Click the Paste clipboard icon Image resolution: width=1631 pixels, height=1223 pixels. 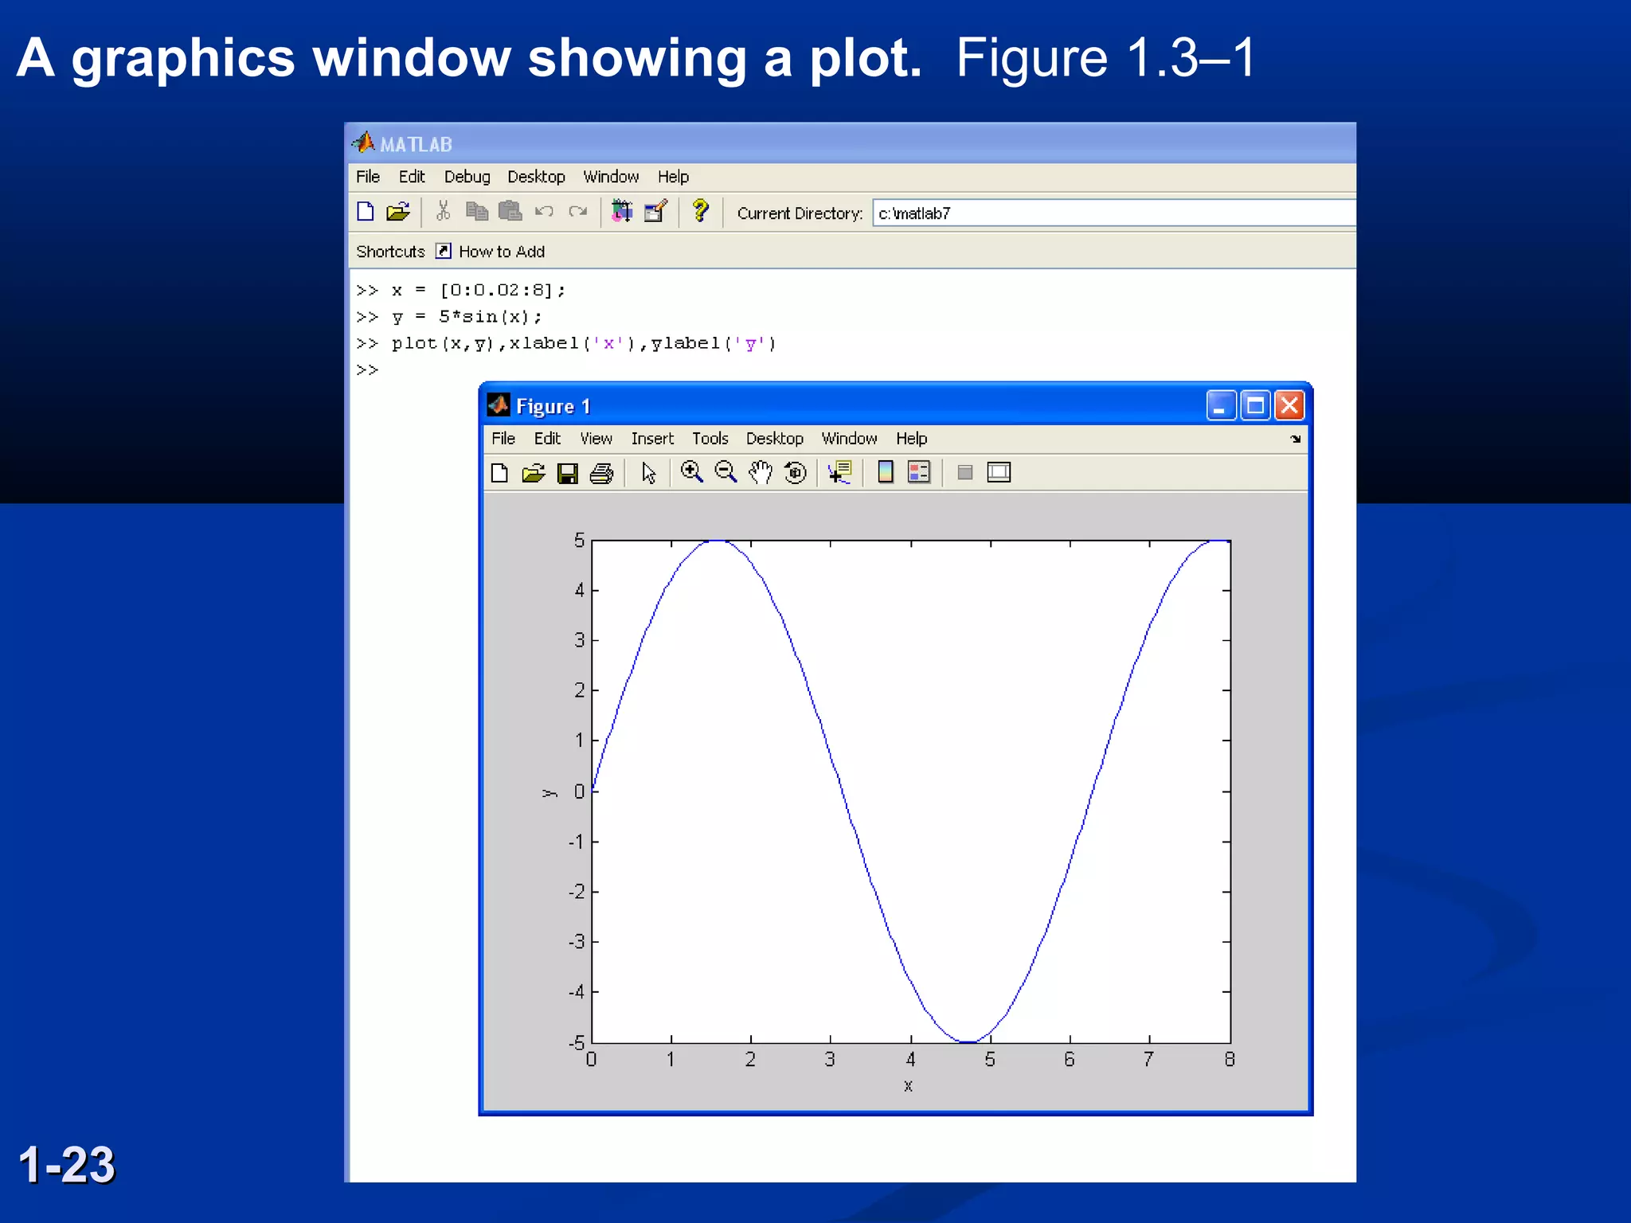pyautogui.click(x=510, y=212)
